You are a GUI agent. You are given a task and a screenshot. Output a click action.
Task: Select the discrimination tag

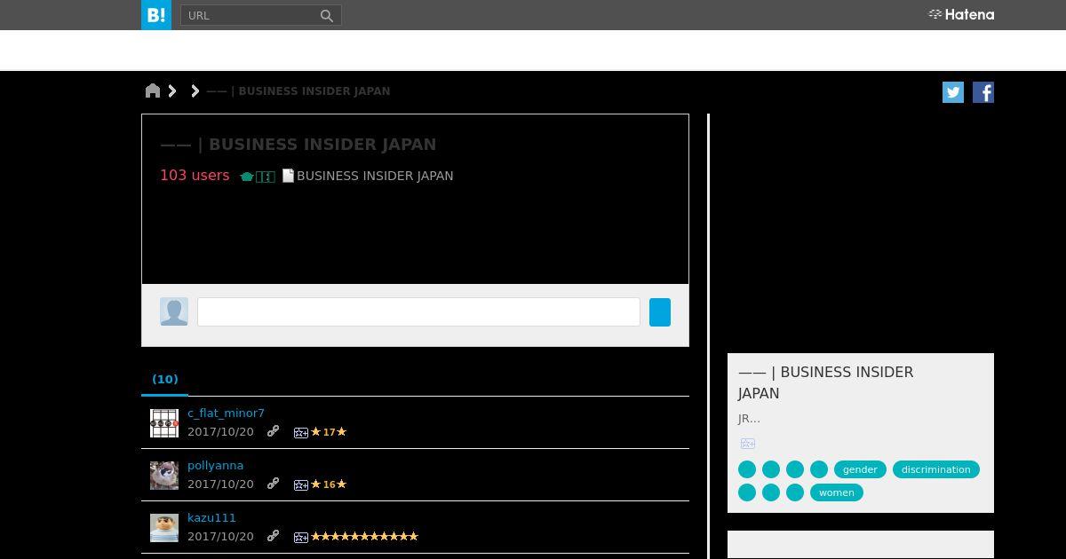click(936, 469)
